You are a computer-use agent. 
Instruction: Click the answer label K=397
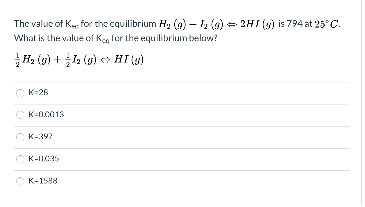40,137
